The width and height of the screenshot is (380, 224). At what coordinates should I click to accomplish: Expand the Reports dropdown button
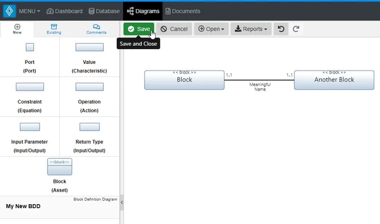[251, 29]
